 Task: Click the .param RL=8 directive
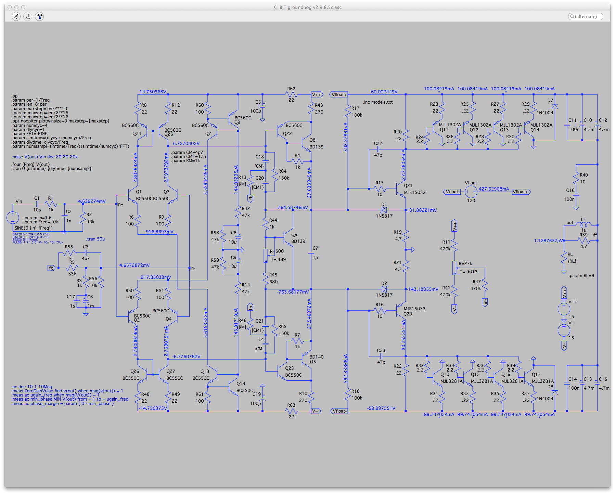[581, 276]
